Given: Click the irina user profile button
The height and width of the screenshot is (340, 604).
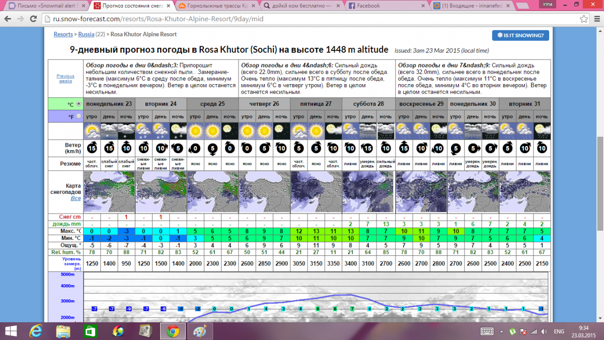Looking at the screenshot, I should (x=547, y=4).
